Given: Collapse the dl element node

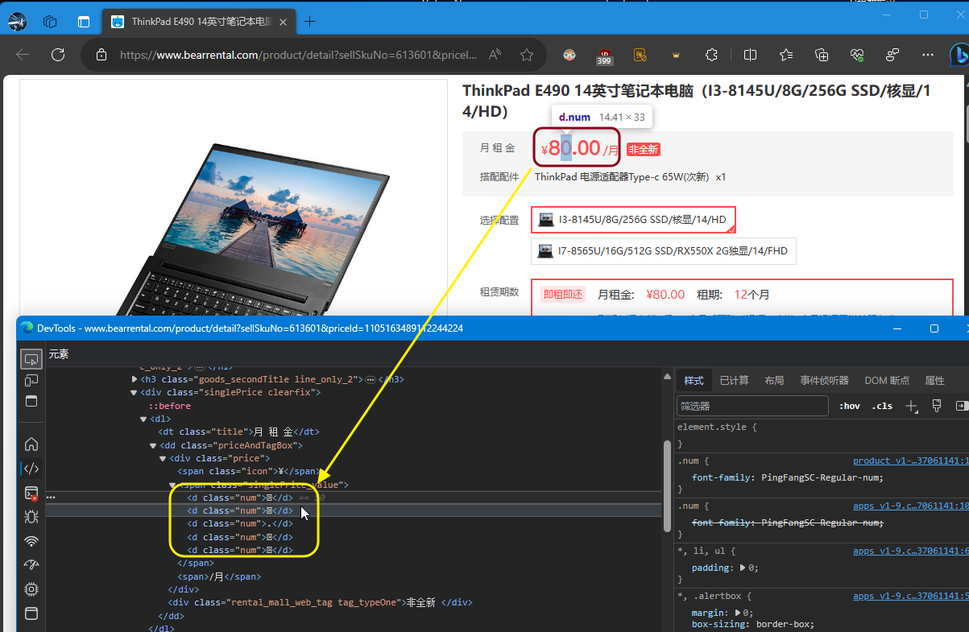Looking at the screenshot, I should (x=143, y=419).
